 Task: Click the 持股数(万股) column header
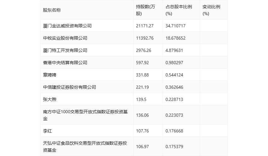point(145,10)
